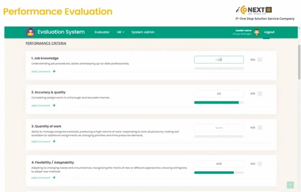Click the Quantity of work score field
301x192 pixels.
click(219, 128)
